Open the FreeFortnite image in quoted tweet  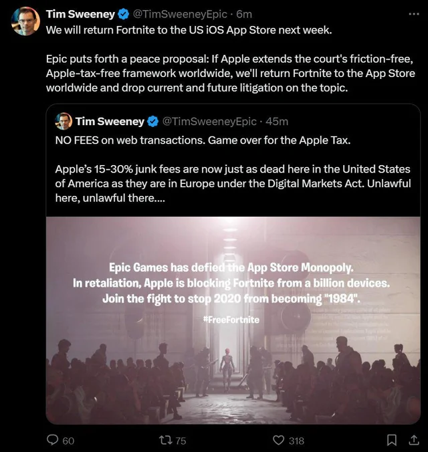click(x=233, y=320)
